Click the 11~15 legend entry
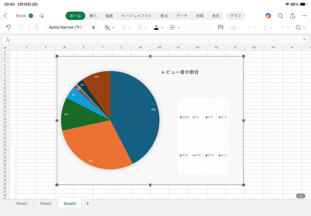Image resolution: width=311 pixels, height=216 pixels. pos(223,117)
